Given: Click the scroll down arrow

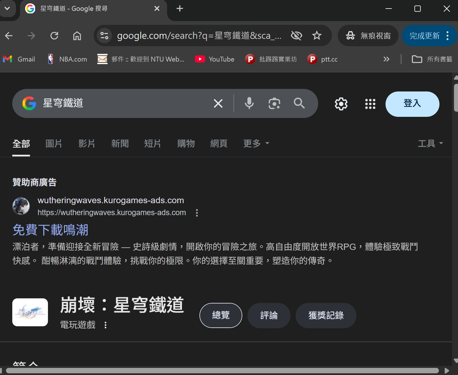Looking at the screenshot, I should click(456, 361).
